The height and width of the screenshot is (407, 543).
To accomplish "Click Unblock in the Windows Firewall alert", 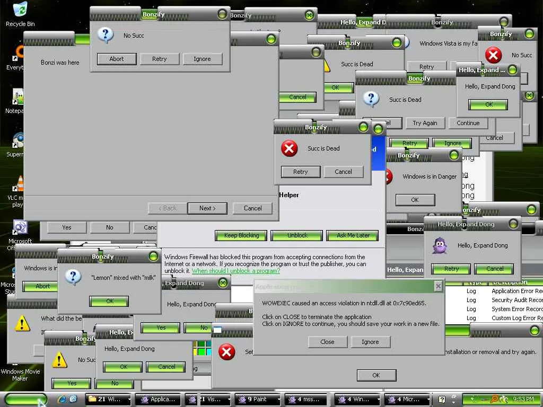I will [297, 235].
